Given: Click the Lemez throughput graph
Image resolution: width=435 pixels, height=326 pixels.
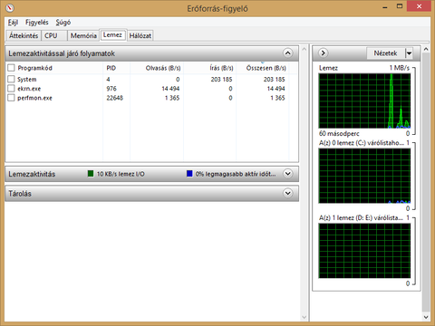Looking at the screenshot, I should (364, 101).
